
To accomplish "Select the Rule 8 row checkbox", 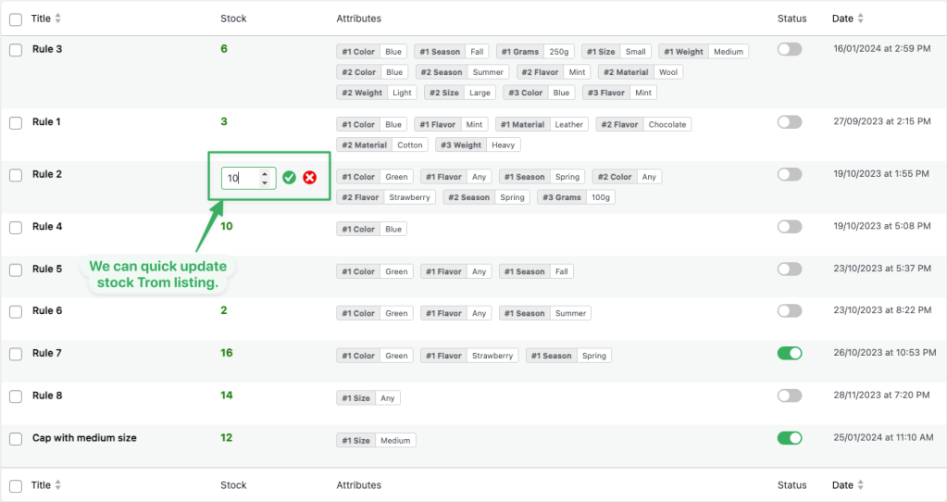I will coord(16,396).
